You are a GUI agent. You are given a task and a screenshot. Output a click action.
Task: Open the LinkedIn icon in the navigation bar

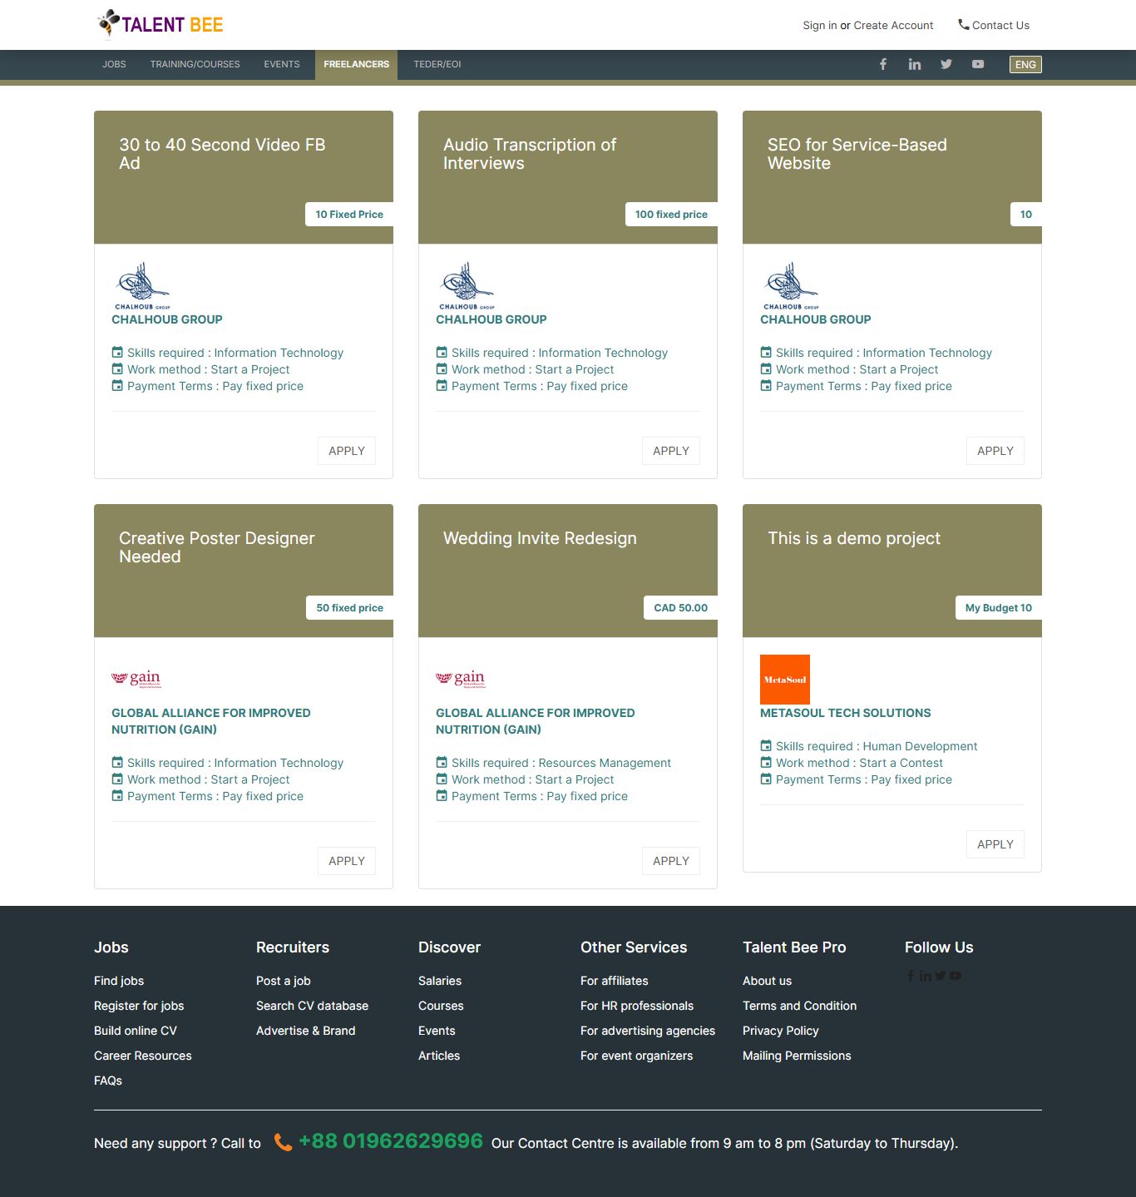(915, 64)
